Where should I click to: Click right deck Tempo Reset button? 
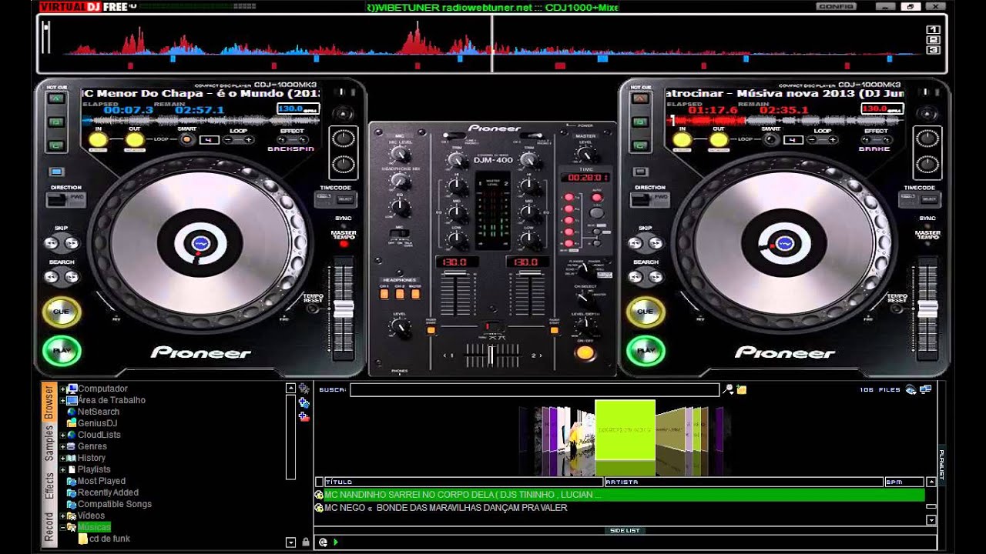(897, 308)
